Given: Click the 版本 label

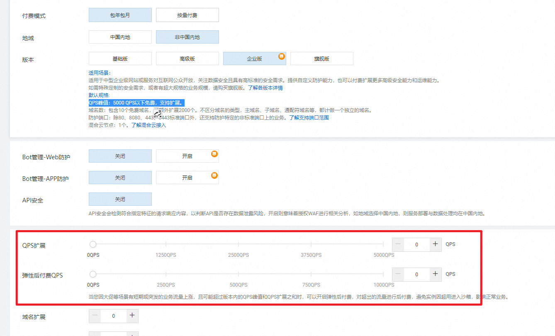Looking at the screenshot, I should click(28, 59).
